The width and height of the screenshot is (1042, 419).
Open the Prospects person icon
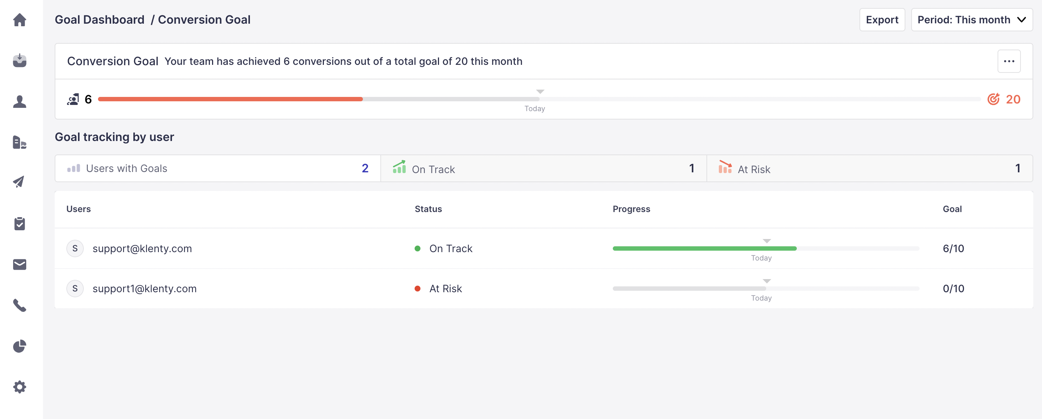pyautogui.click(x=19, y=102)
